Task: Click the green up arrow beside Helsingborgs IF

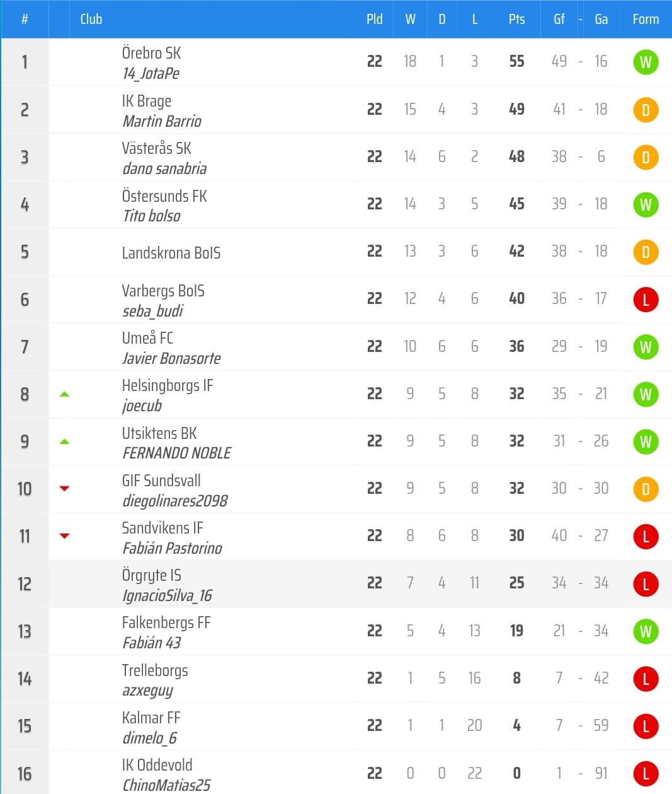Action: (64, 394)
